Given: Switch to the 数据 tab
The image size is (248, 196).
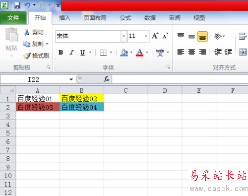Looking at the screenshot, I should coord(150,18).
